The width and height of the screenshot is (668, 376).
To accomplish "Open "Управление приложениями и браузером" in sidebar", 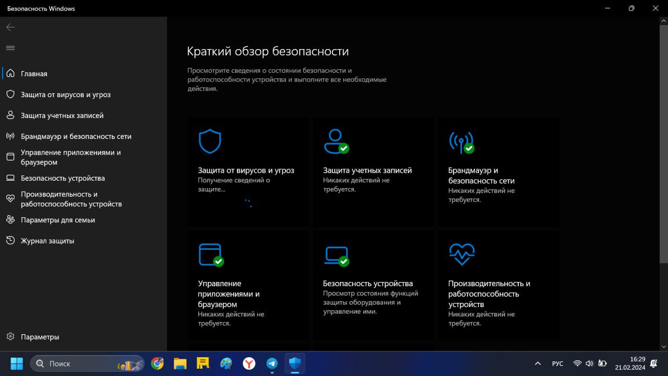I will tap(71, 157).
